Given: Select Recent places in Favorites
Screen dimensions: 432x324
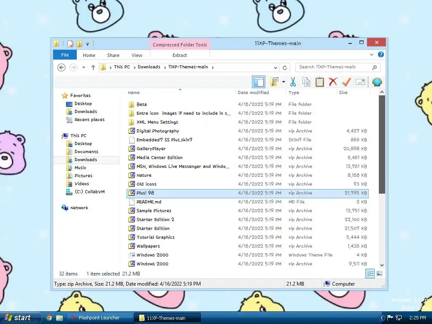Looking at the screenshot, I should 89,119.
